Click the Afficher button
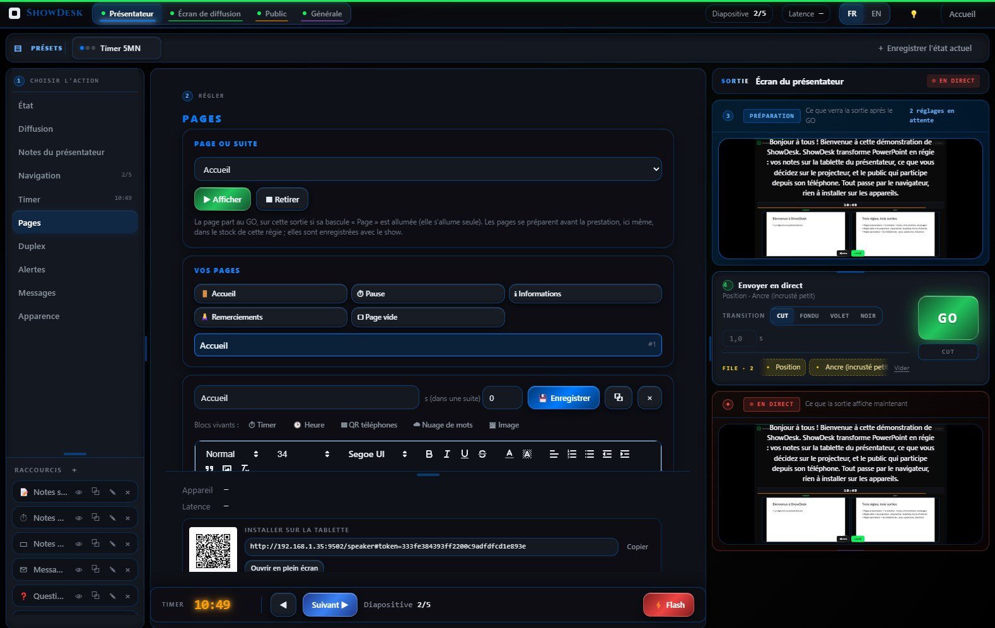The height and width of the screenshot is (628, 995). point(223,199)
